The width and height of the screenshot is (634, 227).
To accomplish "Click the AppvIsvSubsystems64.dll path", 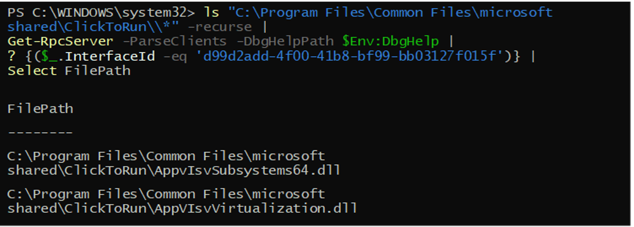I will pyautogui.click(x=174, y=163).
